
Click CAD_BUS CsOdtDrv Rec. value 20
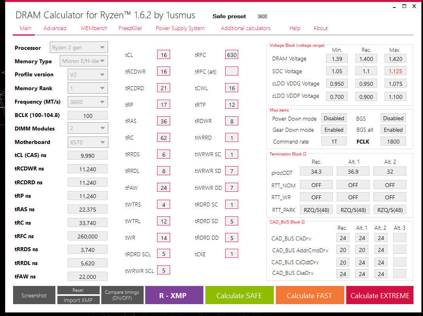(x=343, y=262)
